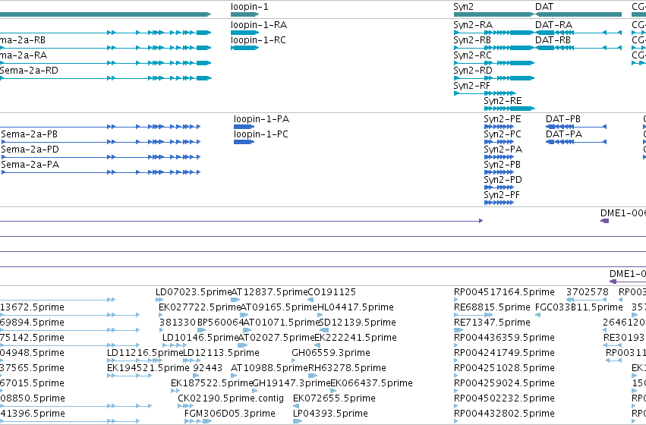This screenshot has width=646, height=425.
Task: Select FGM306D05.3prime EST label
Action: 230,414
